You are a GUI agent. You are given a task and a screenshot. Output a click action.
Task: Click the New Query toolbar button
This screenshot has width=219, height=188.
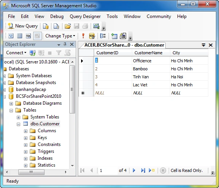coord(23,26)
